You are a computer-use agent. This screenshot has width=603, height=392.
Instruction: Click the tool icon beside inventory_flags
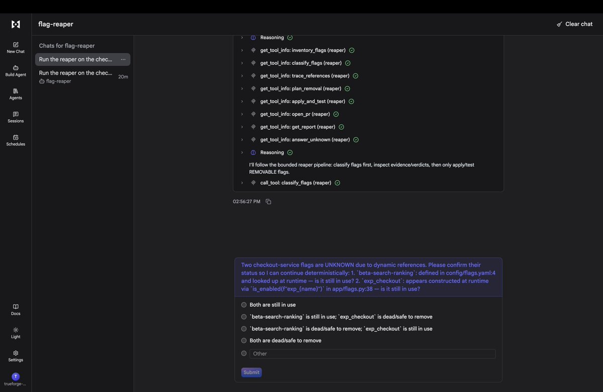253,50
